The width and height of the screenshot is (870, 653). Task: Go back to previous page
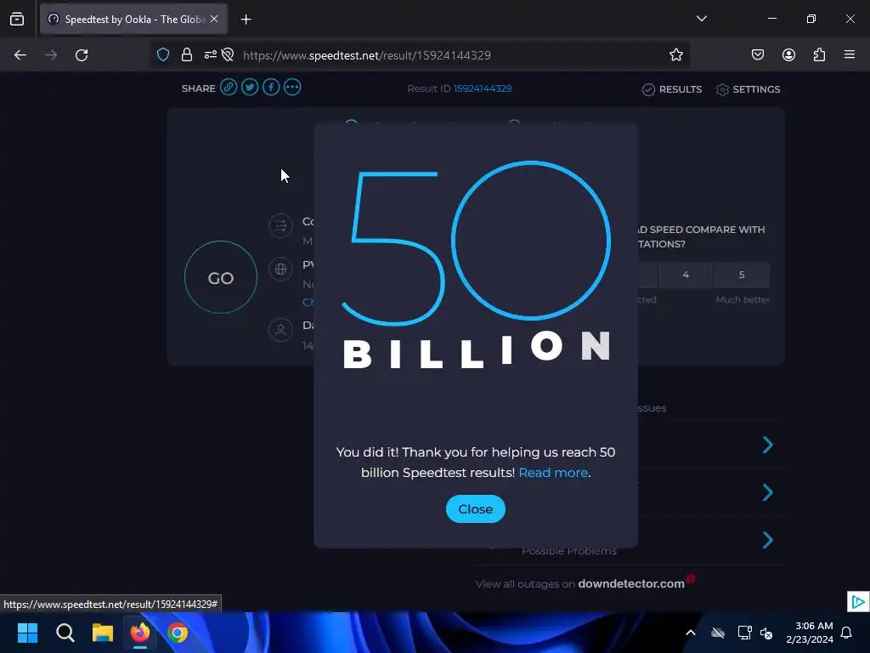click(20, 55)
